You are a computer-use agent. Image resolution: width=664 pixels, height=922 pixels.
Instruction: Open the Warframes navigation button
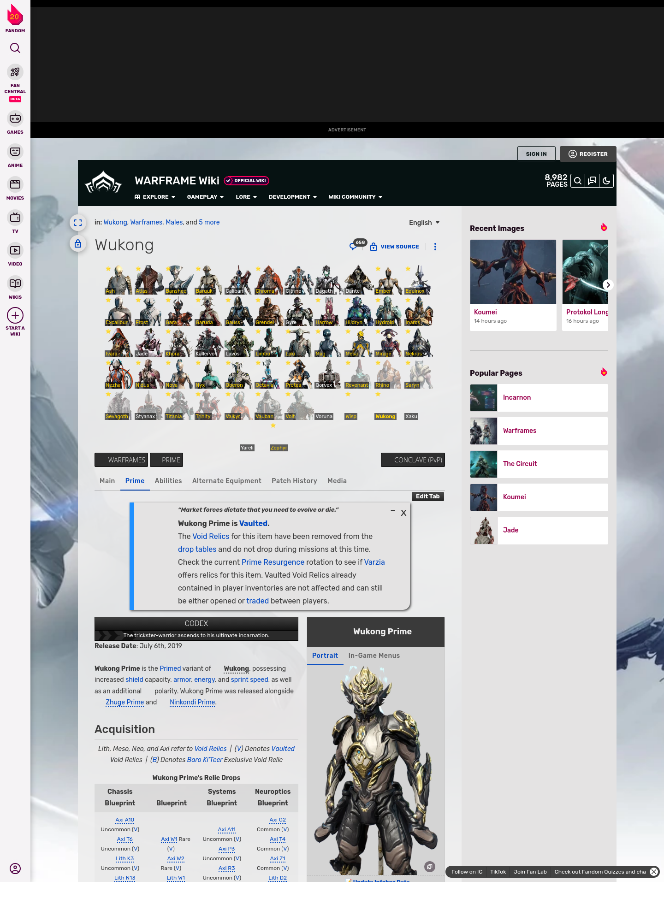[121, 460]
